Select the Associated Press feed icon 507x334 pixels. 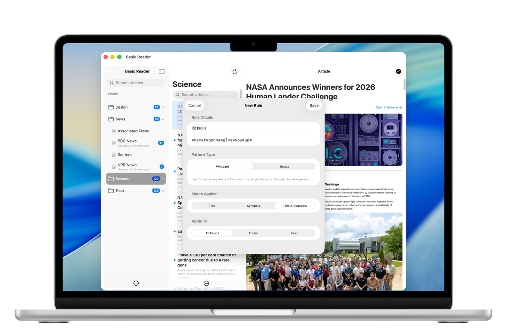coord(114,131)
